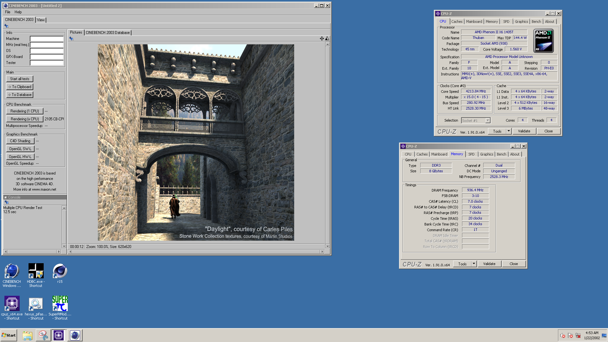Click the Machine input field
This screenshot has width=608, height=342.
coord(47,39)
